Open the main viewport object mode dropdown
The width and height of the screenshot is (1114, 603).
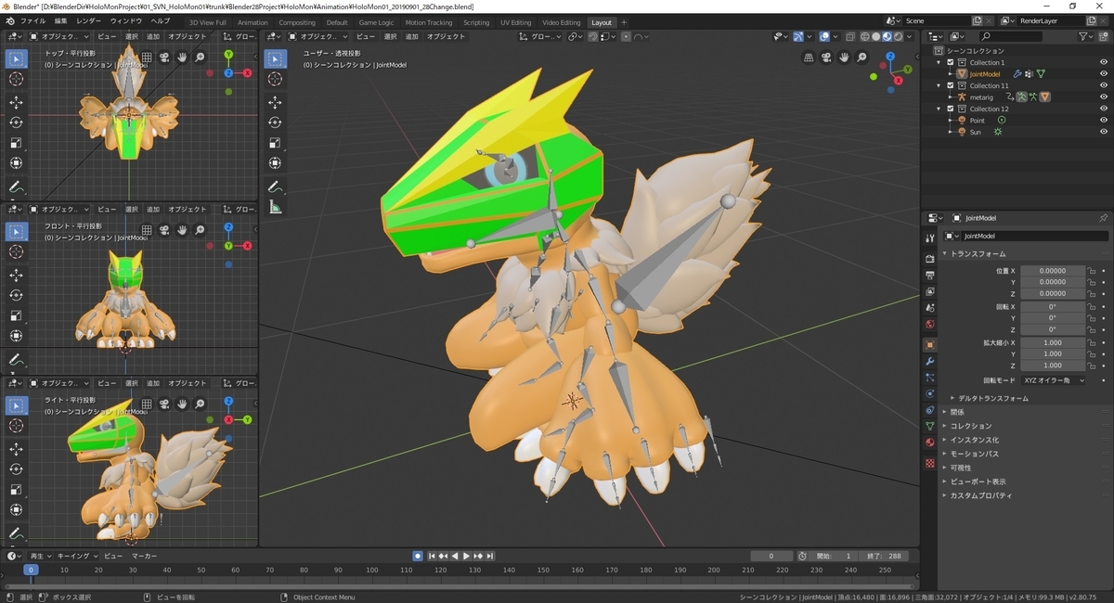tap(316, 36)
